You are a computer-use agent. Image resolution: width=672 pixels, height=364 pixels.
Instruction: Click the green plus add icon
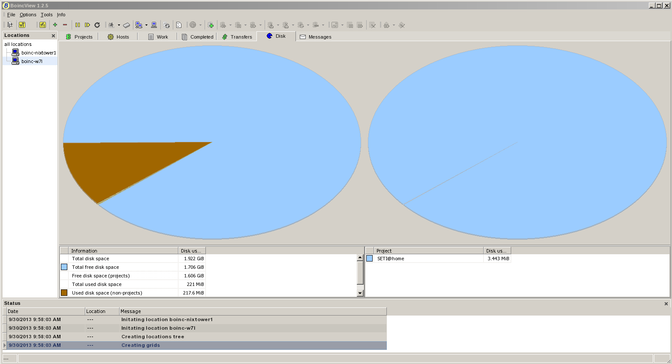[55, 25]
